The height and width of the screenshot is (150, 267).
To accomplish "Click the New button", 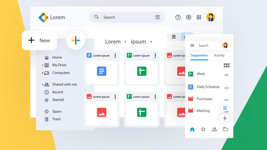I will pyautogui.click(x=39, y=41).
